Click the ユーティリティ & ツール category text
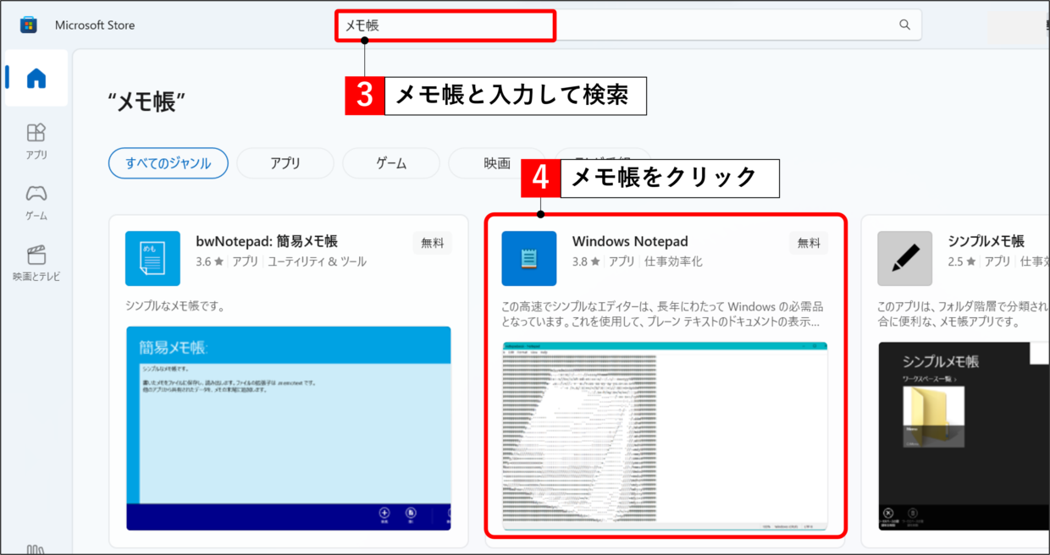This screenshot has width=1050, height=555. coord(318,262)
